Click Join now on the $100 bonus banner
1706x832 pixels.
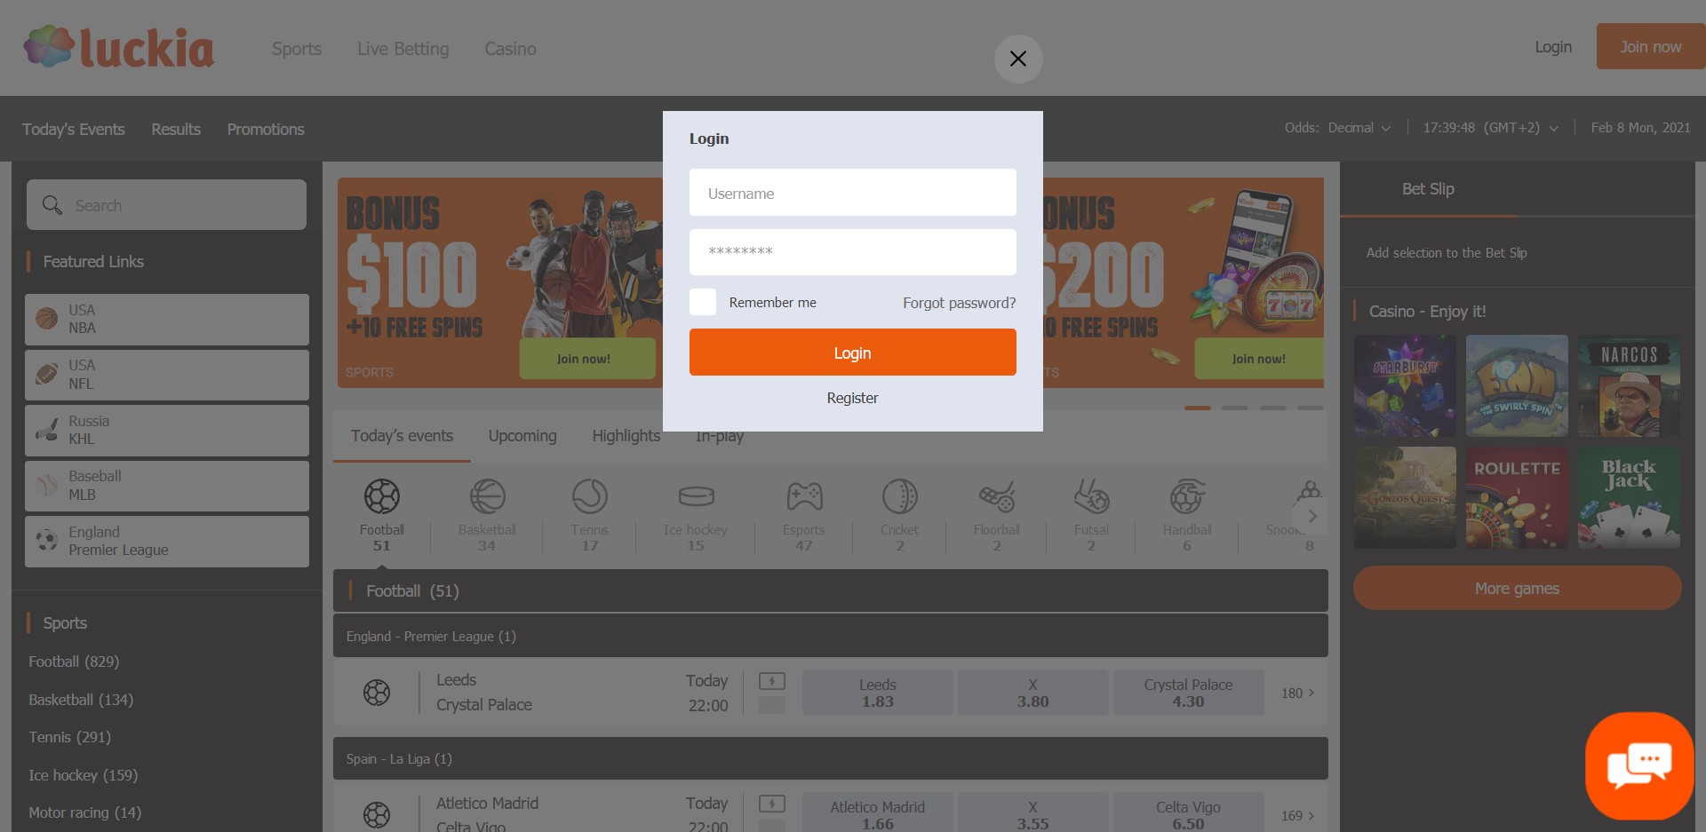[587, 359]
